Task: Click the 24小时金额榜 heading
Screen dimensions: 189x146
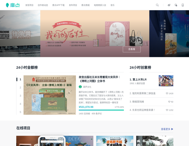Action: (27, 67)
